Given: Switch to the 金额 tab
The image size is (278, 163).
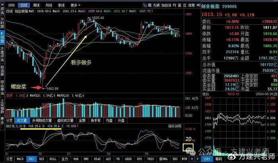Looking at the screenshot, I should tap(82, 121).
